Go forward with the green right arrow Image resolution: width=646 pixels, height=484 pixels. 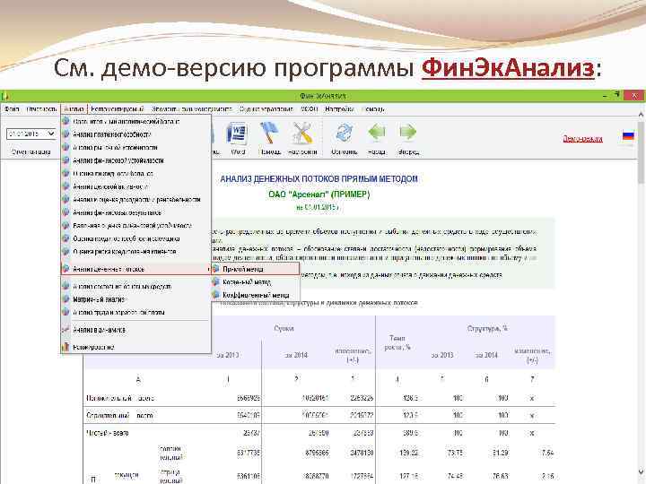408,133
